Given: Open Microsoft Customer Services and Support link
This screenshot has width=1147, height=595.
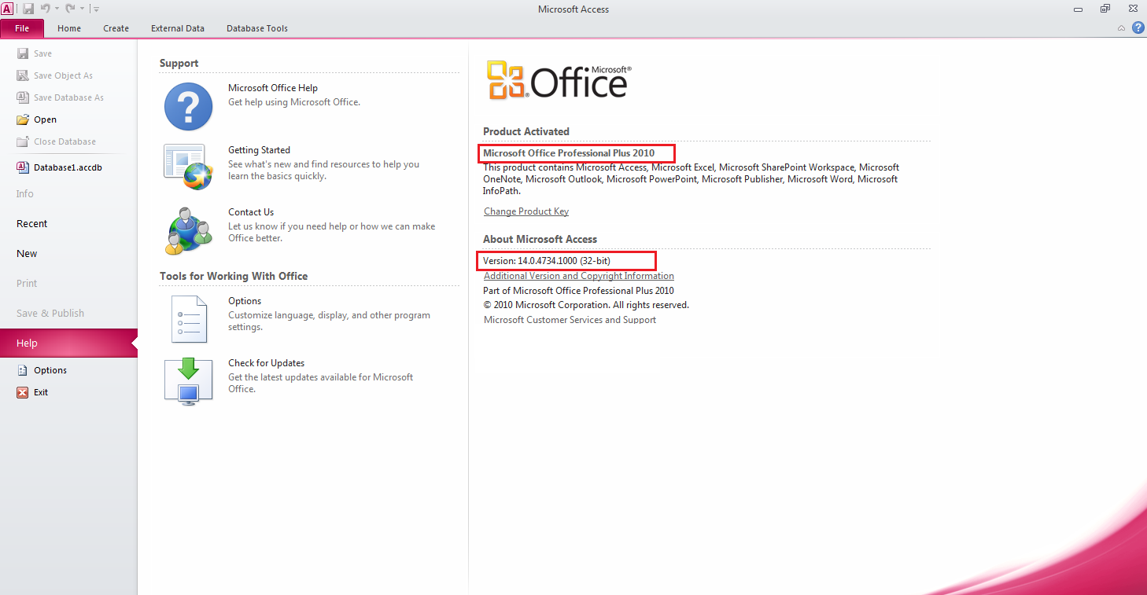Looking at the screenshot, I should point(570,320).
